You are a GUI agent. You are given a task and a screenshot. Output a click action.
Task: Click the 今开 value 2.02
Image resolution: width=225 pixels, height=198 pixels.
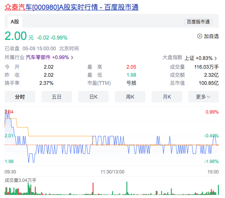(x=49, y=67)
